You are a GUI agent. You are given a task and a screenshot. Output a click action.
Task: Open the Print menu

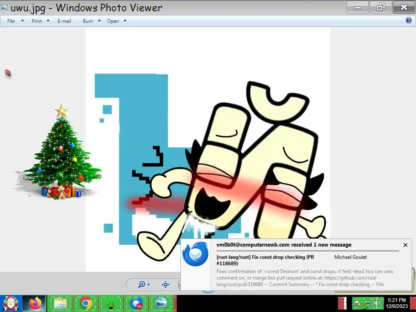(37, 21)
